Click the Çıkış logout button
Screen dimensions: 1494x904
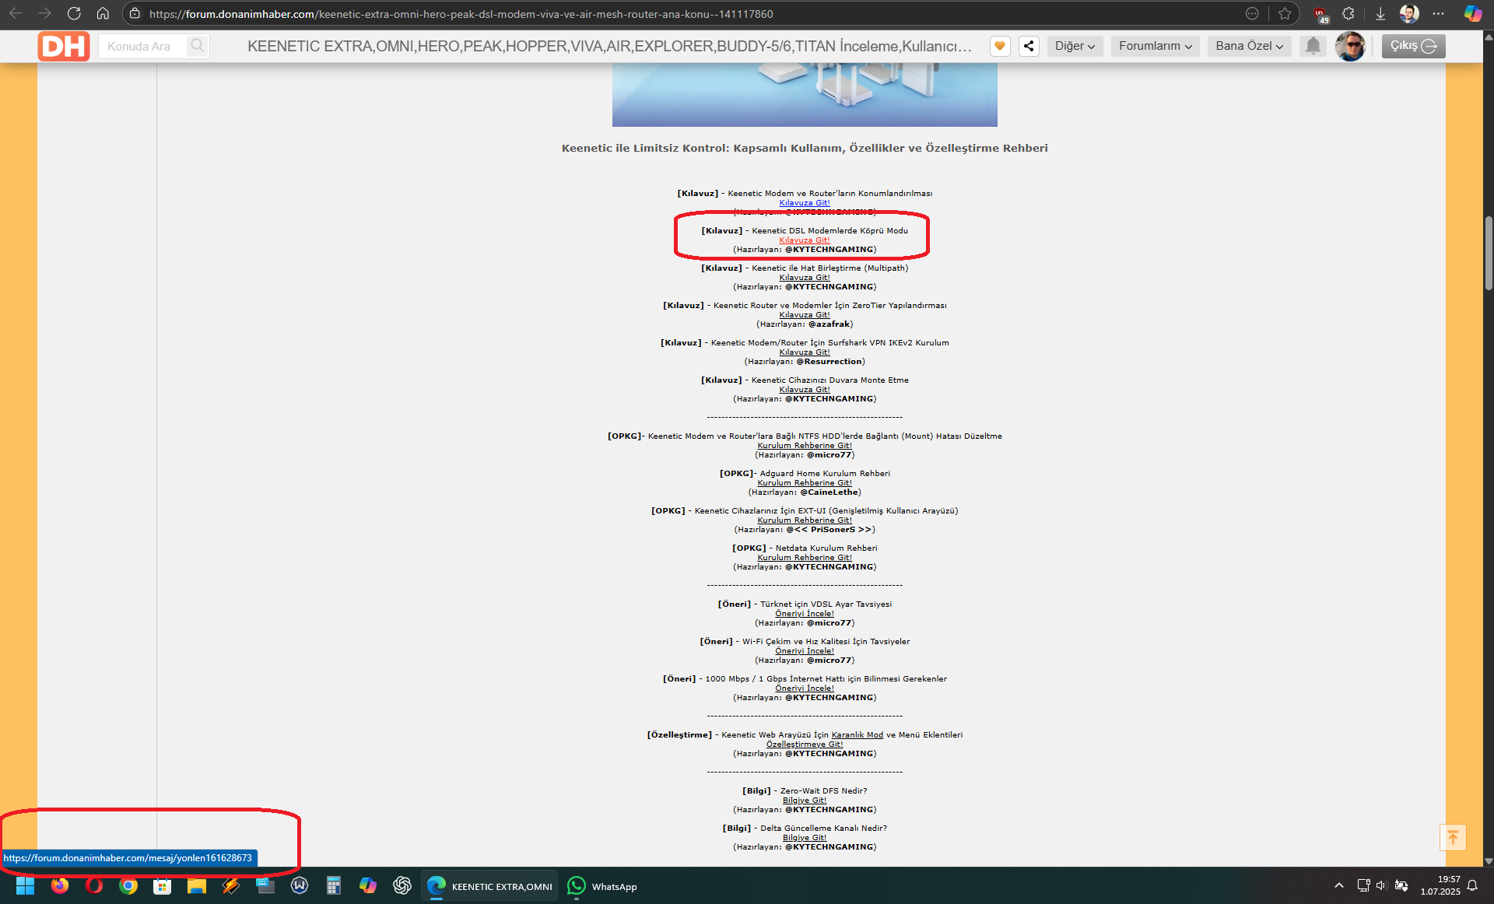click(1413, 46)
